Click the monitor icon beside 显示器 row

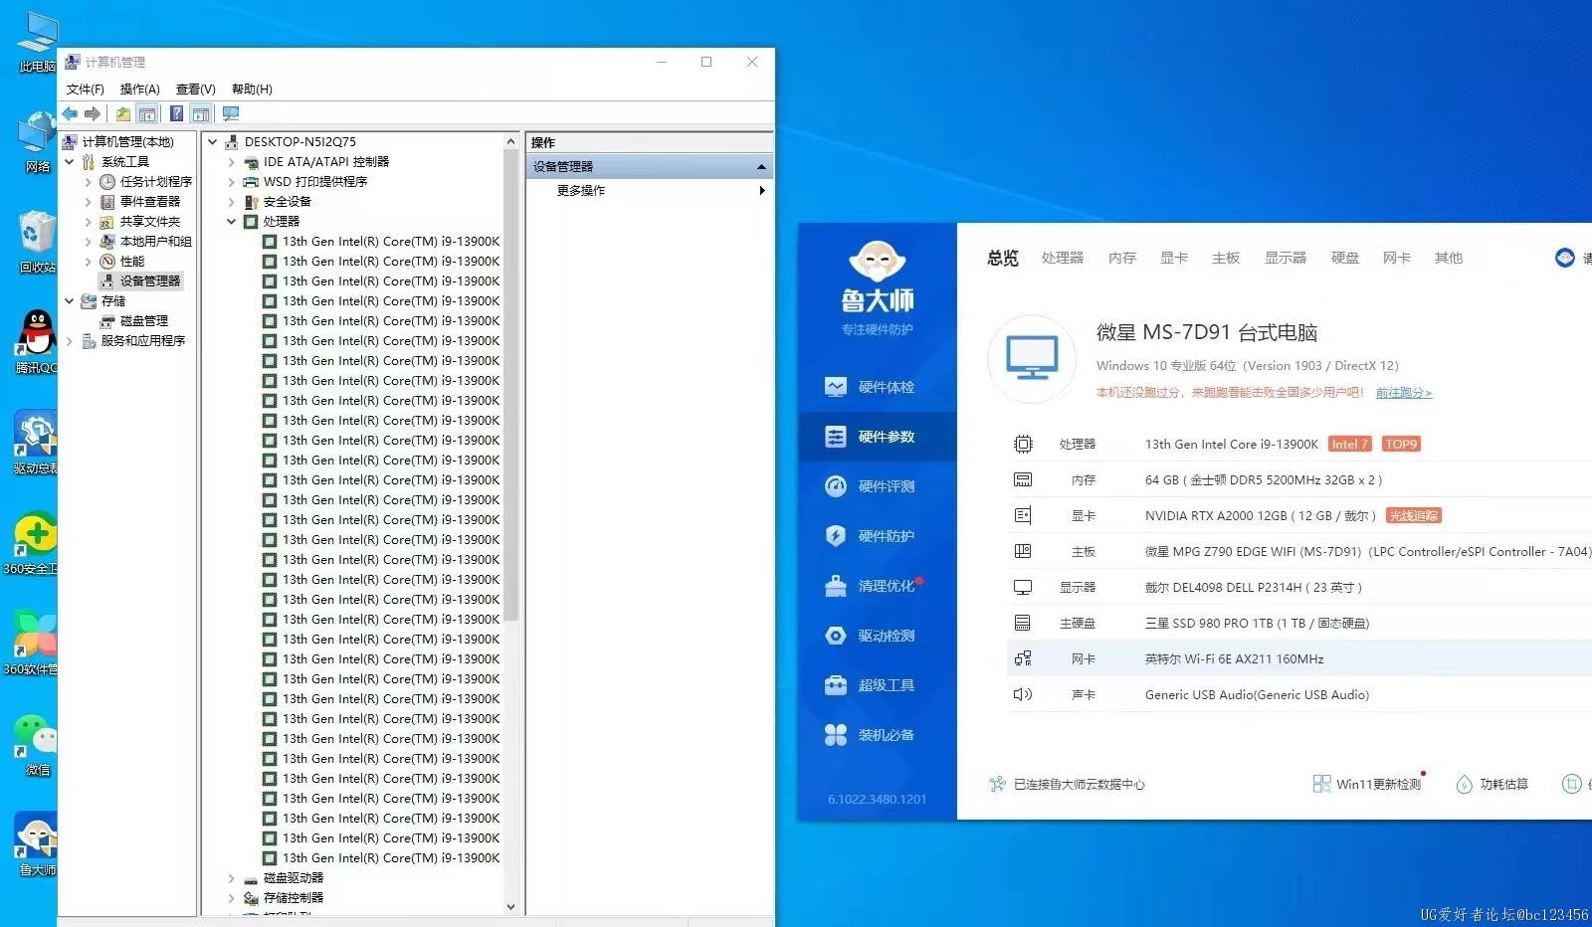click(x=1023, y=587)
